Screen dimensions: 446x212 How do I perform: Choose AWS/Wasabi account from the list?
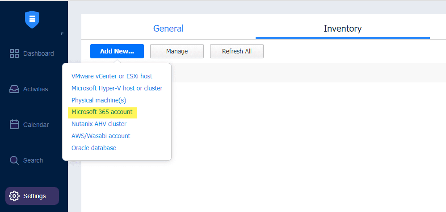[101, 136]
